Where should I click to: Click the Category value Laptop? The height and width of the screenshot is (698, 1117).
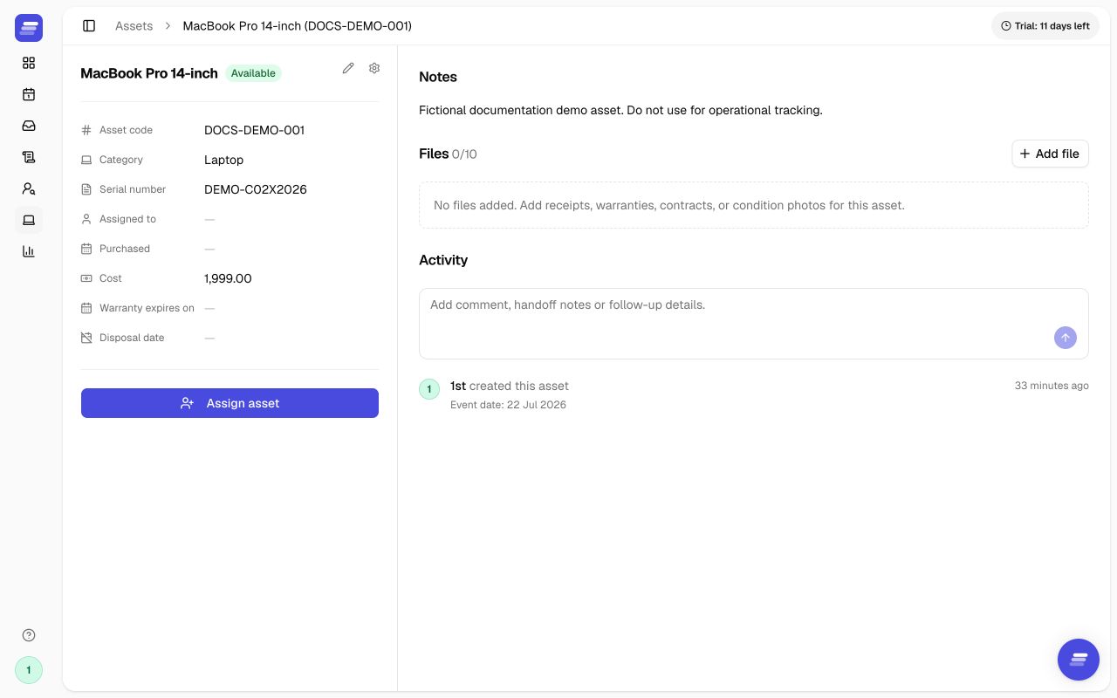pos(223,160)
